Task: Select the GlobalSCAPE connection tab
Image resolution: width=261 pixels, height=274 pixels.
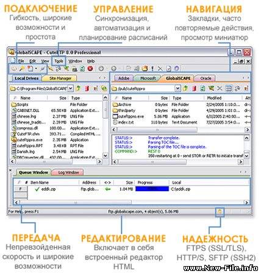Action: pyautogui.click(x=178, y=78)
